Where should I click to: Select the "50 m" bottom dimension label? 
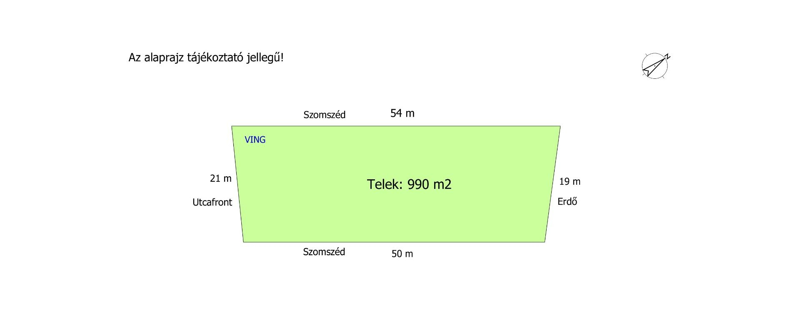402,254
